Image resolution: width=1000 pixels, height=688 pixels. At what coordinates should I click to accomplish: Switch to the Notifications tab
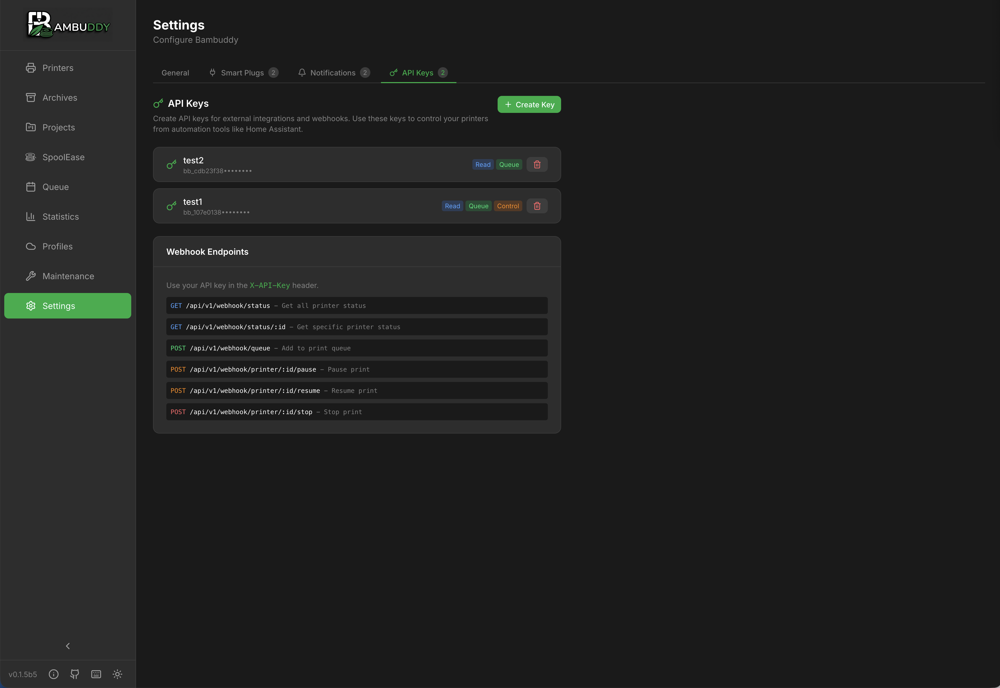[334, 73]
